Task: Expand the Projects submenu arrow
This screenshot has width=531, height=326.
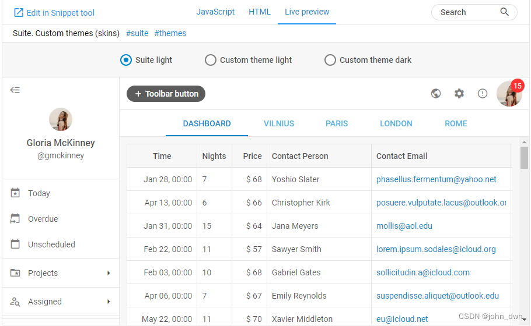Action: pyautogui.click(x=109, y=273)
